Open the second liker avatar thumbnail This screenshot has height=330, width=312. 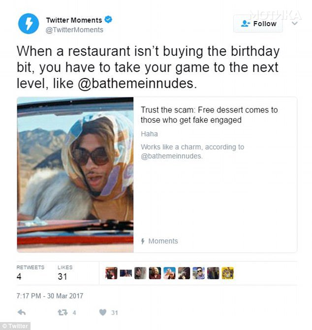point(126,273)
